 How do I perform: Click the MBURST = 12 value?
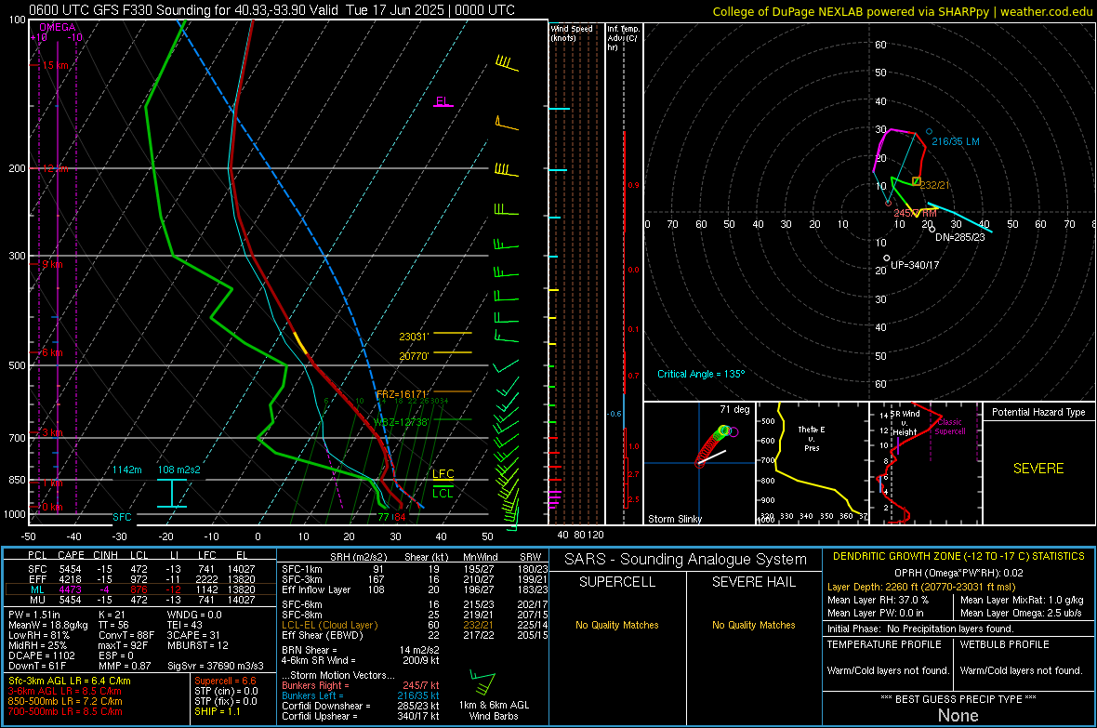(198, 645)
